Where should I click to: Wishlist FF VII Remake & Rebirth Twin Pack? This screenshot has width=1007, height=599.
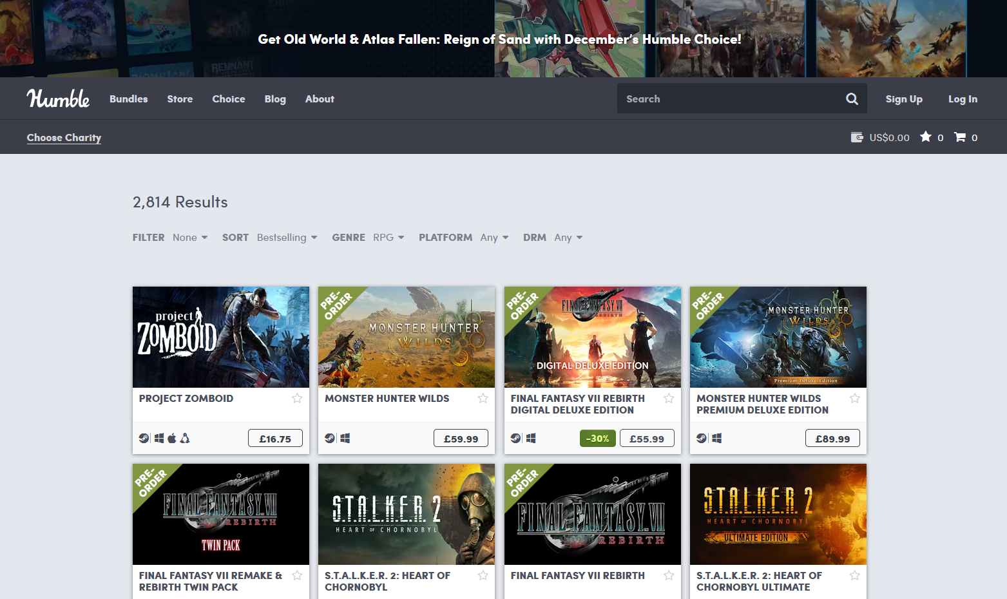297,575
